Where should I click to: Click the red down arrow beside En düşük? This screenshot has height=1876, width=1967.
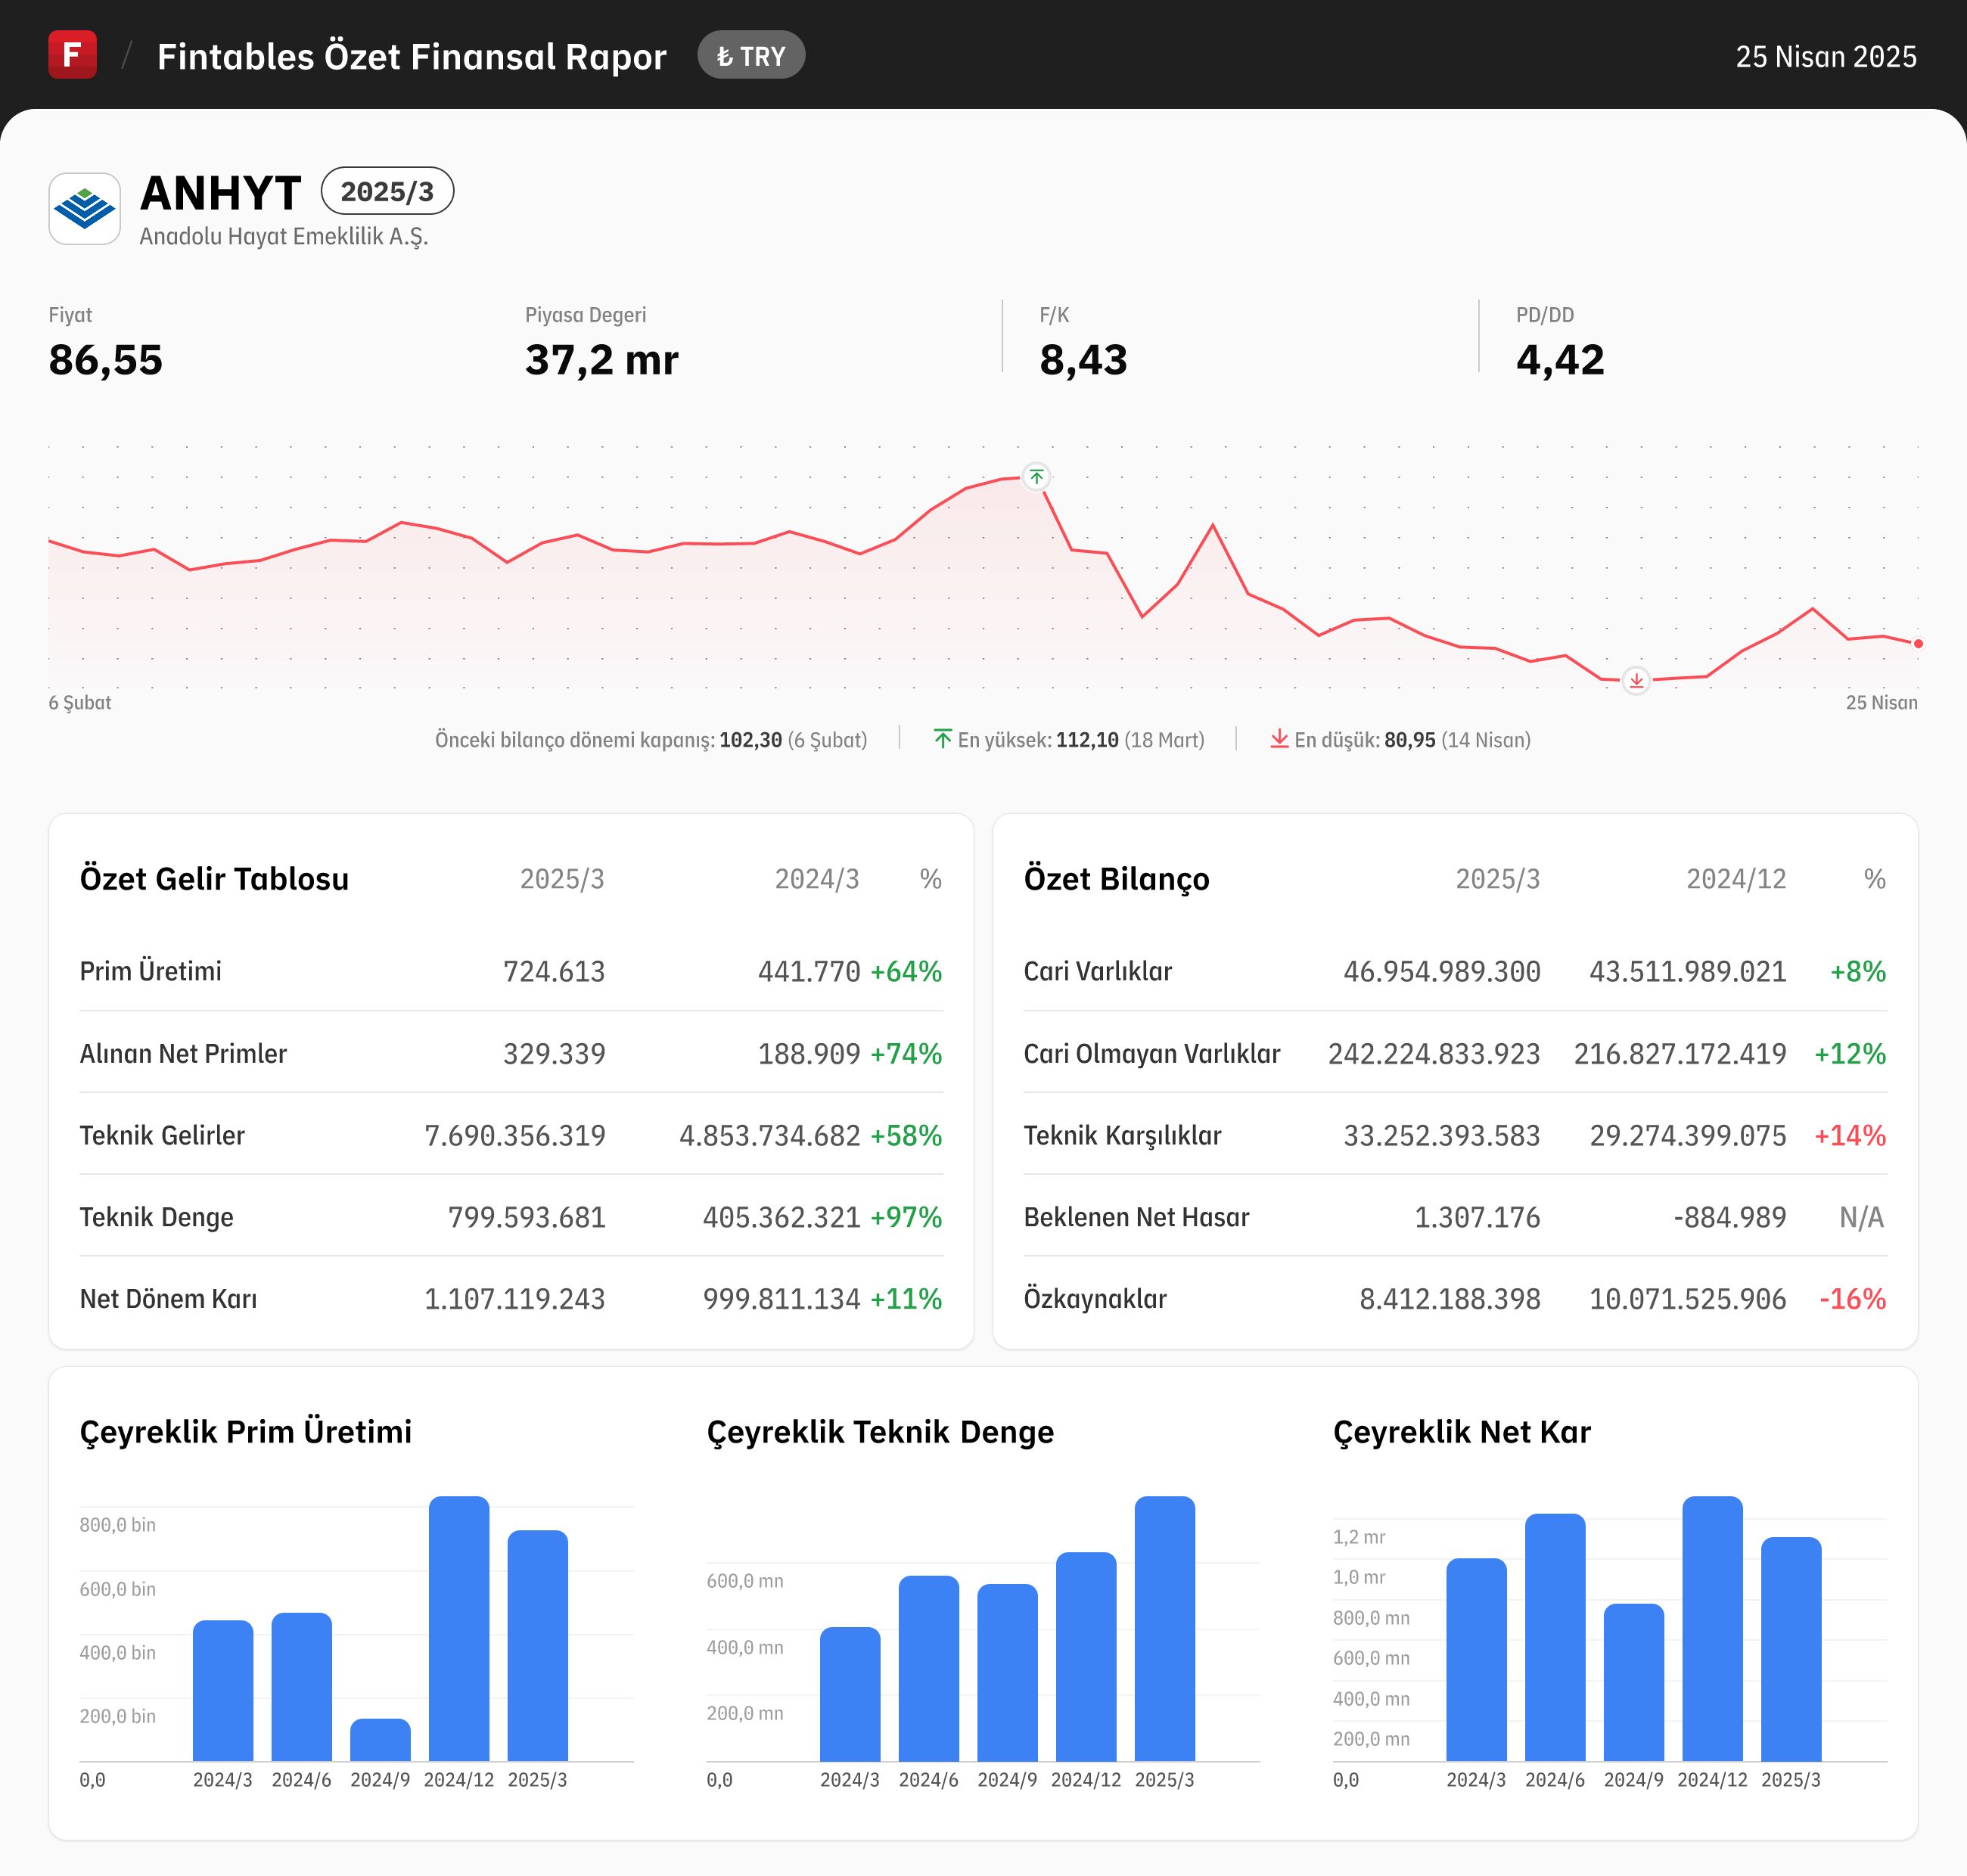(1279, 739)
